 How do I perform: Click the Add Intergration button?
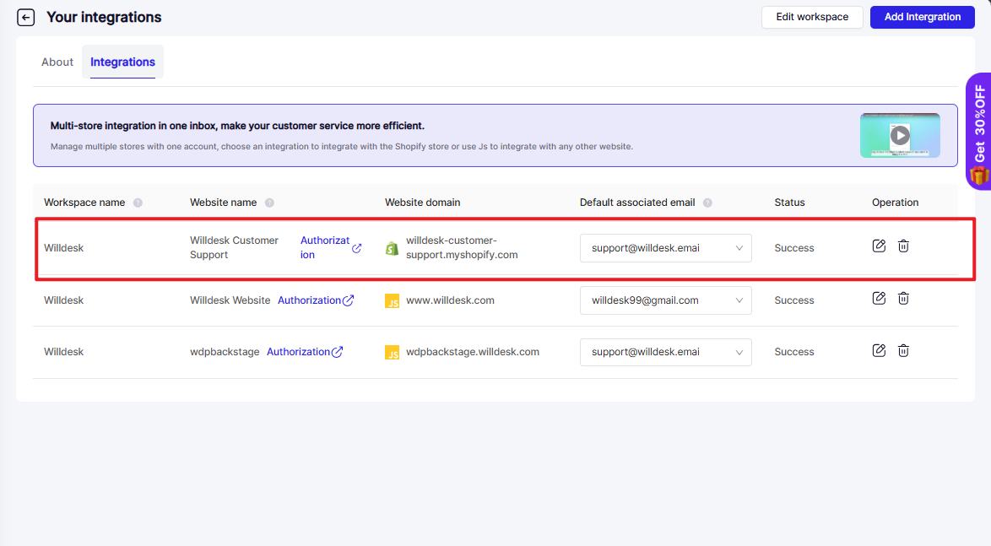[x=922, y=17]
